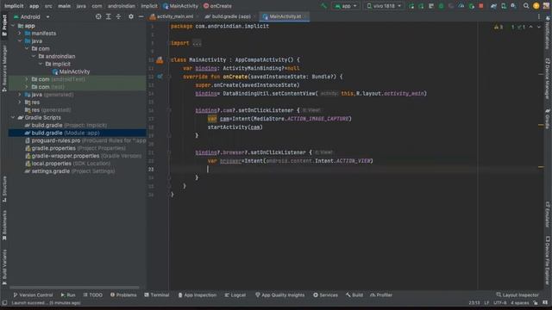This screenshot has width=552, height=310.
Task: Open the Layout Inspector tool window
Action: pyautogui.click(x=517, y=294)
